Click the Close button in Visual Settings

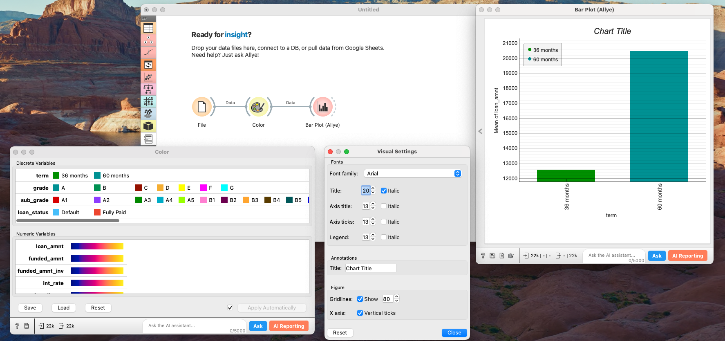click(454, 332)
